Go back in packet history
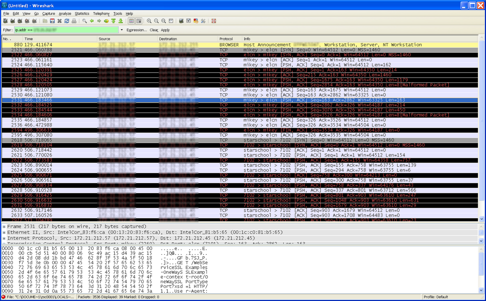Viewport: 486px width, 301px height. tap(92, 21)
